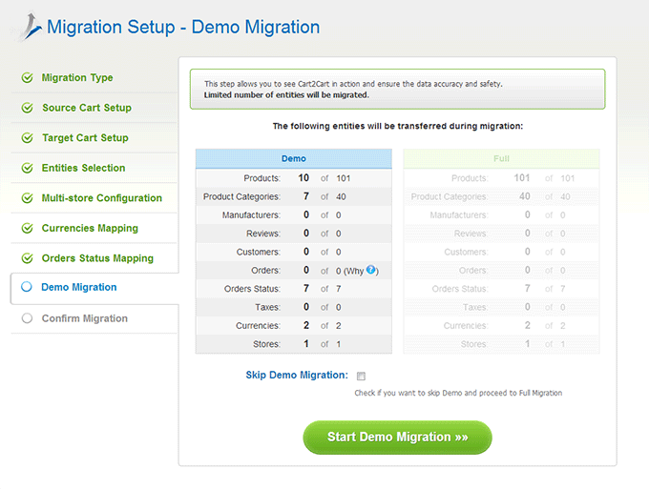This screenshot has width=649, height=489.
Task: Click the Demo Products count 10
Action: click(304, 178)
